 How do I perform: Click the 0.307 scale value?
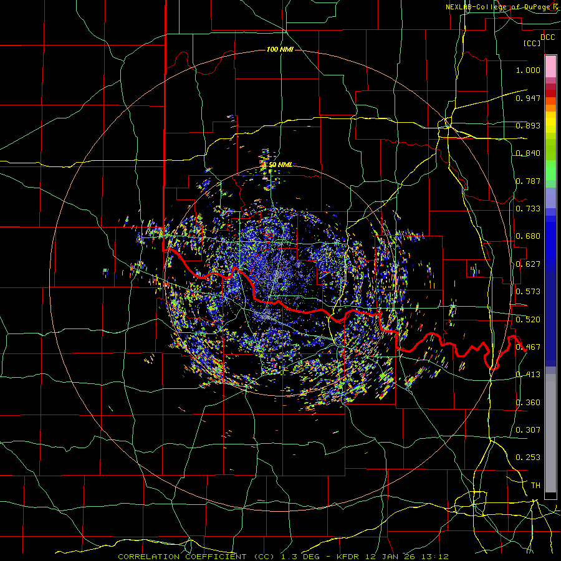528,430
